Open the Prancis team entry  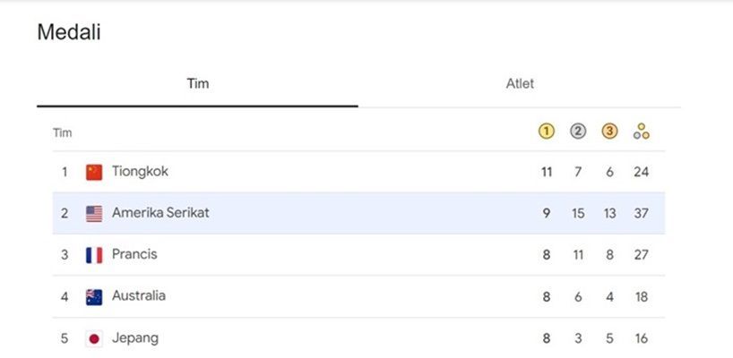point(358,255)
